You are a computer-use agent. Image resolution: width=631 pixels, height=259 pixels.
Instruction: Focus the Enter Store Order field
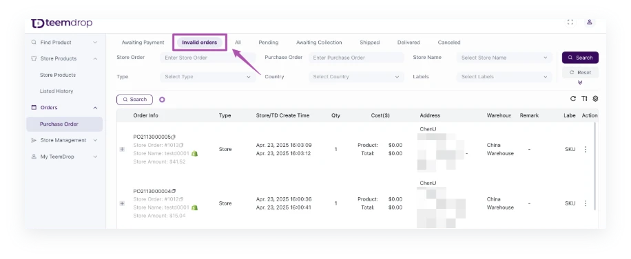pos(207,58)
